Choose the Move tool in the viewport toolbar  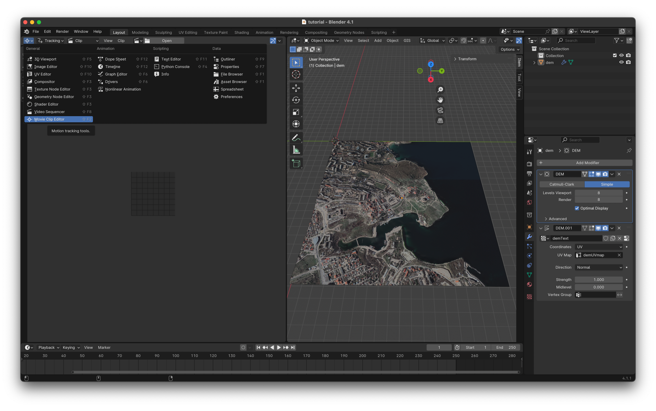coord(296,88)
